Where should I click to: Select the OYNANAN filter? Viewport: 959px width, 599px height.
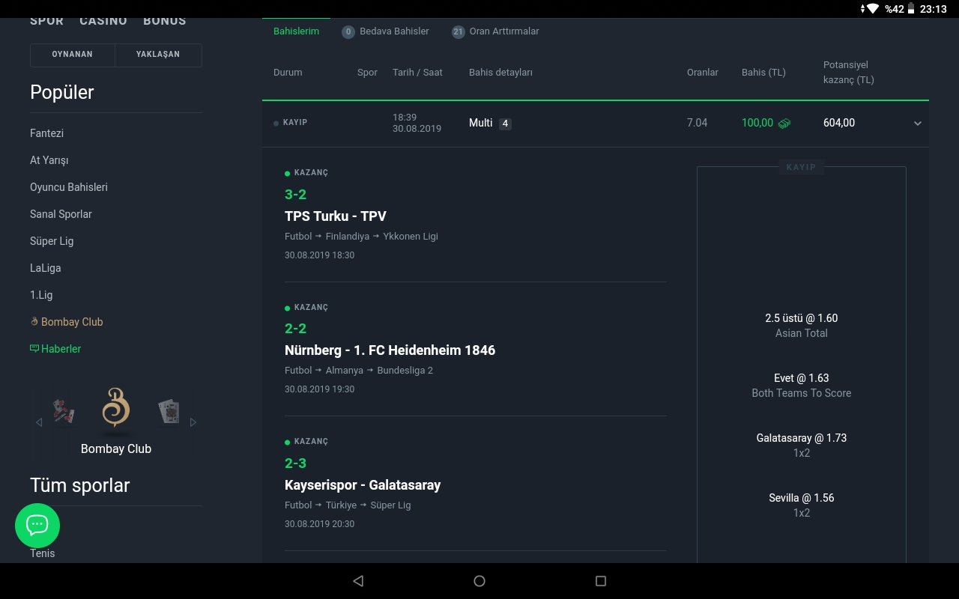pyautogui.click(x=73, y=55)
